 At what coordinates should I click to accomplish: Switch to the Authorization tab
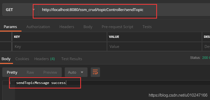38,27
